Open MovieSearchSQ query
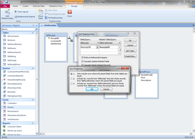195x139 pixels. [14, 88]
